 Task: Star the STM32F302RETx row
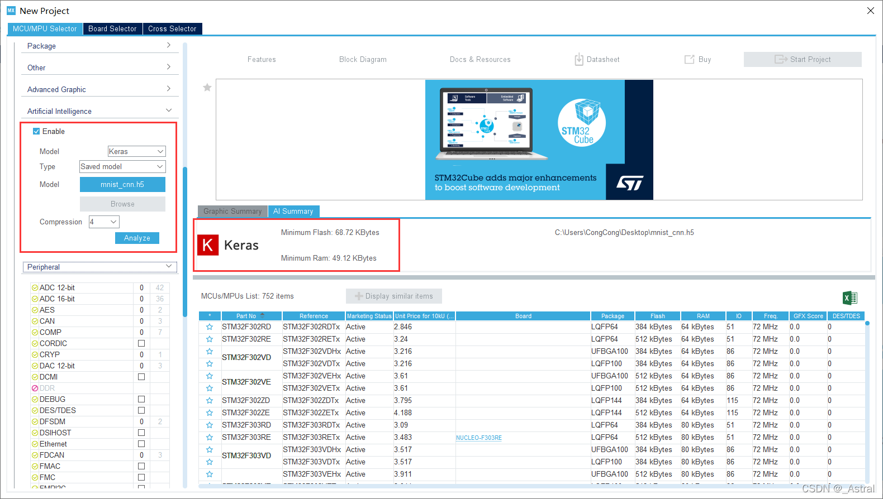coord(210,339)
